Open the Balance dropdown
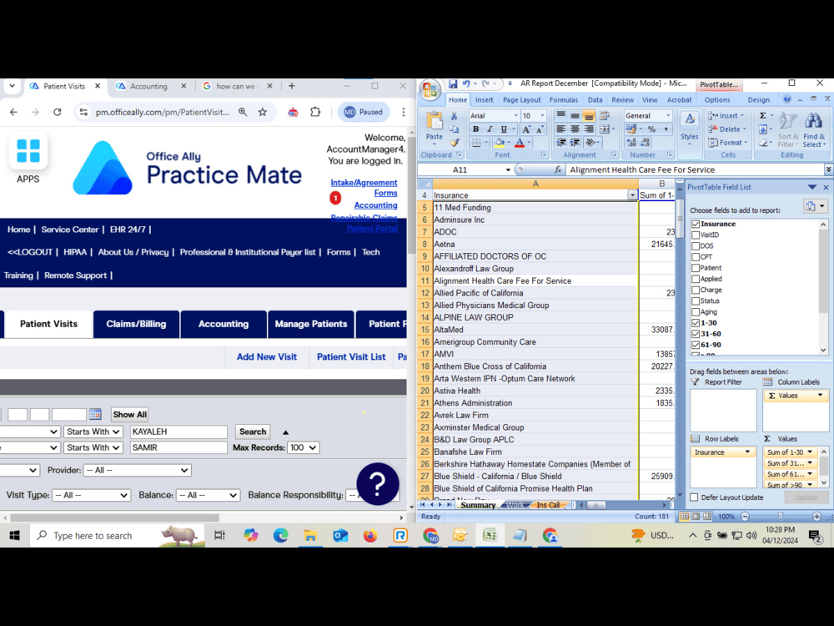 tap(208, 495)
